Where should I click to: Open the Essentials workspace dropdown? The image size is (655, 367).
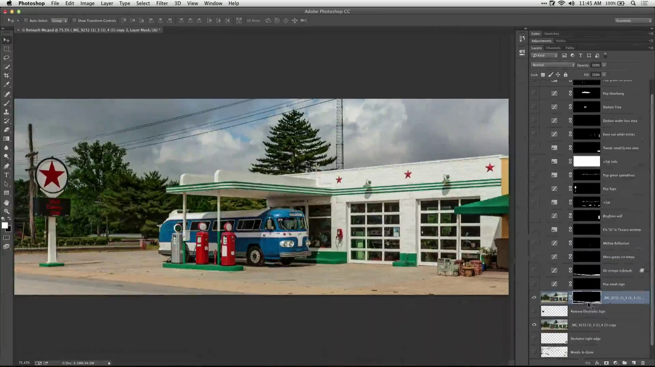coord(633,21)
